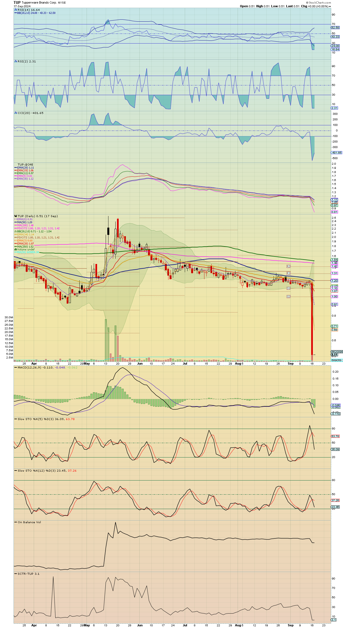This screenshot has width=343, height=628.
Task: Click the MA(200) 1.48 legend entry
Action: point(24,225)
